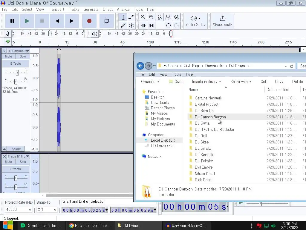The width and height of the screenshot is (306, 230).
Task: Mute the Traps N' Tru track
Action: [x=8, y=162]
